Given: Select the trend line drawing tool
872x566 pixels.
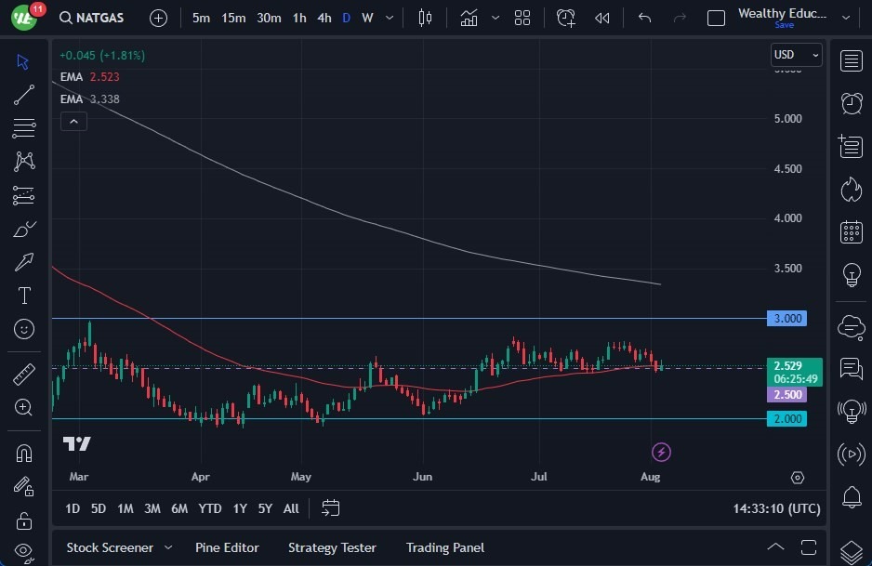Looking at the screenshot, I should pos(24,95).
